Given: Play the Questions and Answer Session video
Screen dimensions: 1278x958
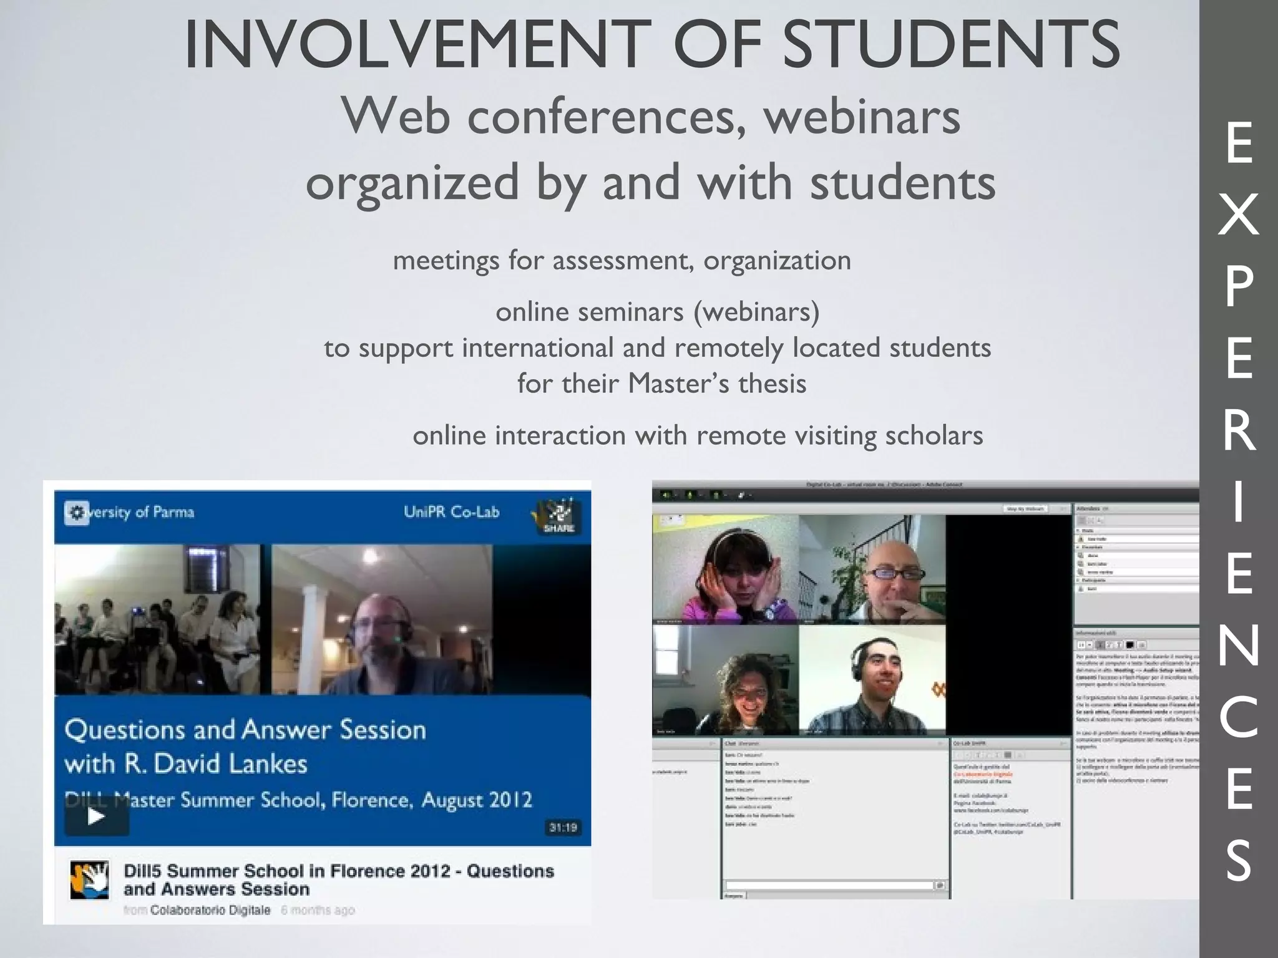Looking at the screenshot, I should [x=97, y=816].
